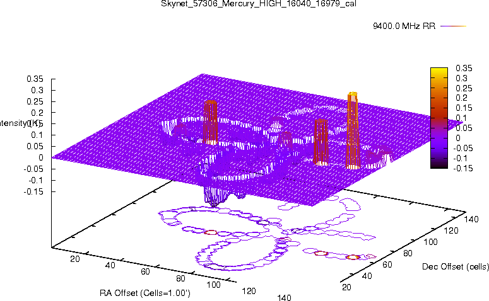This screenshot has width=489, height=301.
Task: Click the 20 tick on the Dec Offset axis
Action: coord(346,287)
